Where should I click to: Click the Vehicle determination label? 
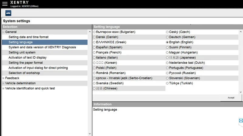pyautogui.click(x=20, y=83)
